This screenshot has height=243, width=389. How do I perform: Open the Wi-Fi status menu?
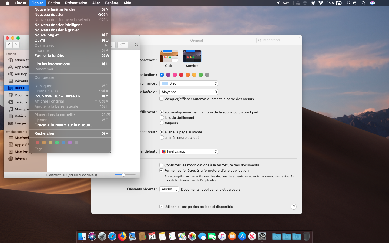pos(321,3)
